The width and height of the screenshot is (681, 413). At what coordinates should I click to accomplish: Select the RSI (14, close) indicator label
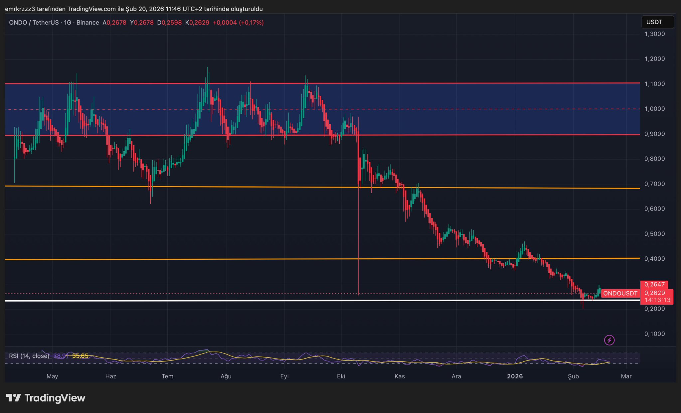[x=29, y=356]
